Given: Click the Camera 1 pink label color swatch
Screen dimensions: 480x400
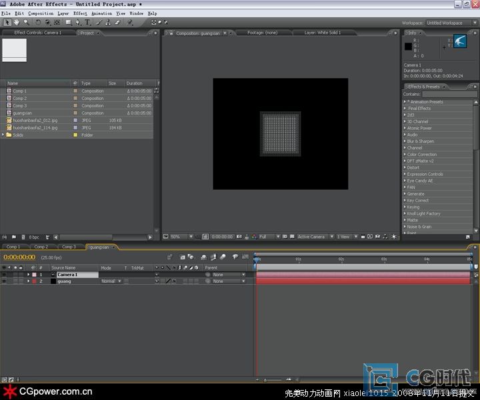Looking at the screenshot, I should [34, 274].
